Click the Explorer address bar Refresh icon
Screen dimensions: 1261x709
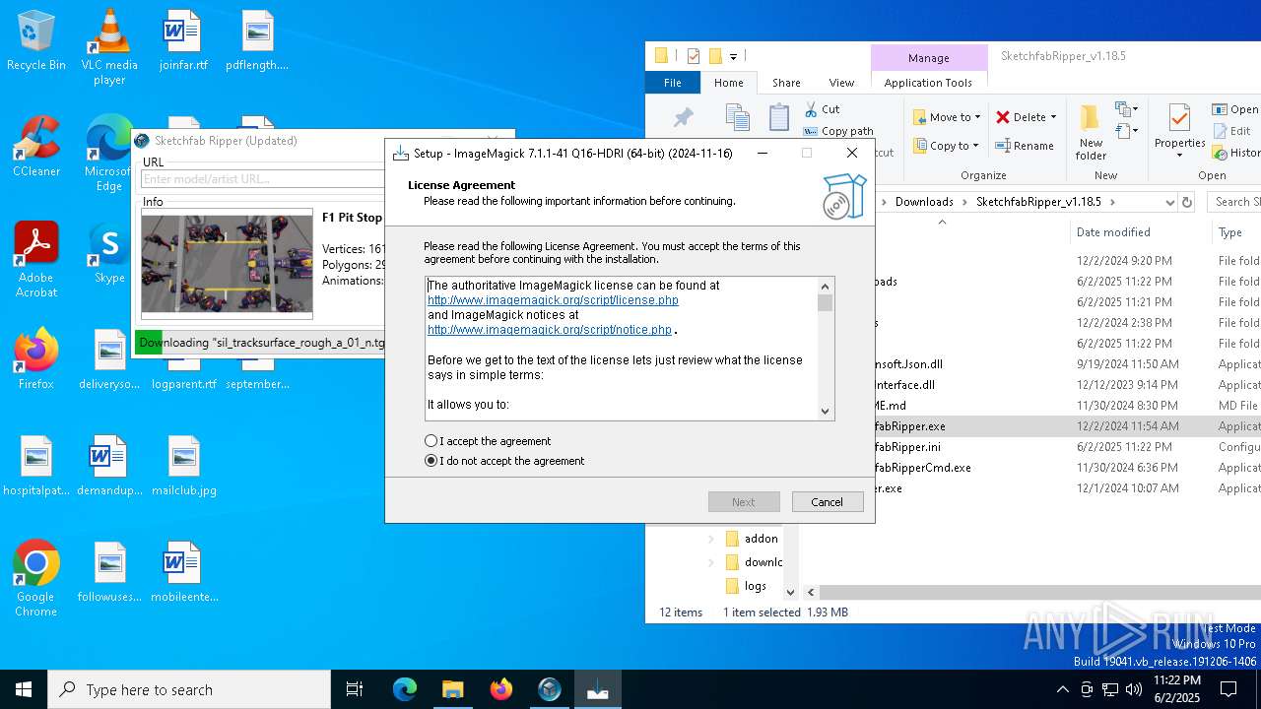[x=1187, y=202]
